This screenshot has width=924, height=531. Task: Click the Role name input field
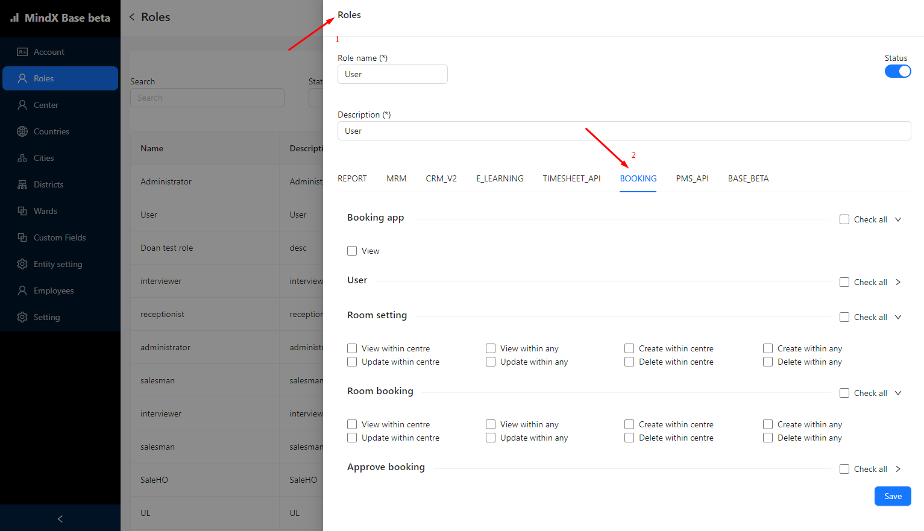[x=392, y=74]
